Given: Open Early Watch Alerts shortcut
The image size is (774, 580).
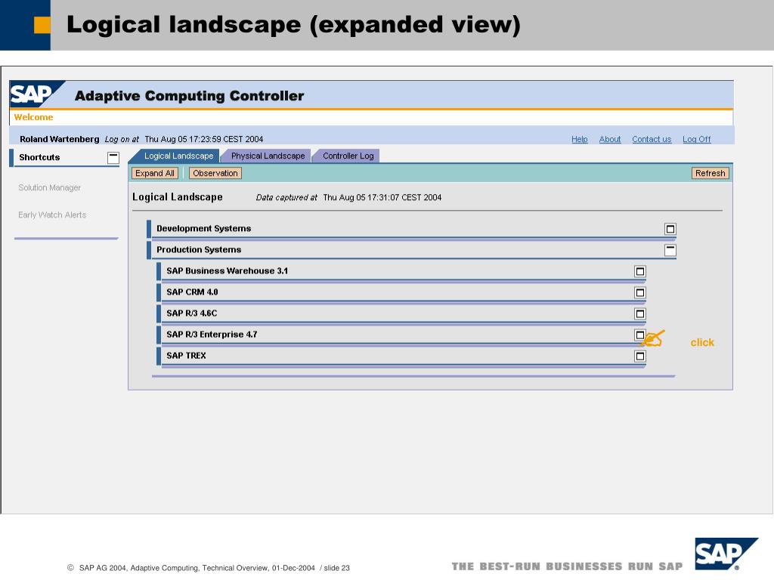Looking at the screenshot, I should 52,214.
